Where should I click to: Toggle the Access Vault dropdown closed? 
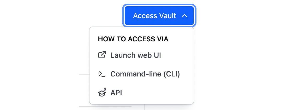click(x=159, y=16)
